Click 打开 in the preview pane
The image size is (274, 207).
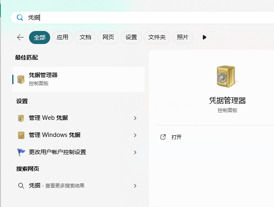coord(177,137)
